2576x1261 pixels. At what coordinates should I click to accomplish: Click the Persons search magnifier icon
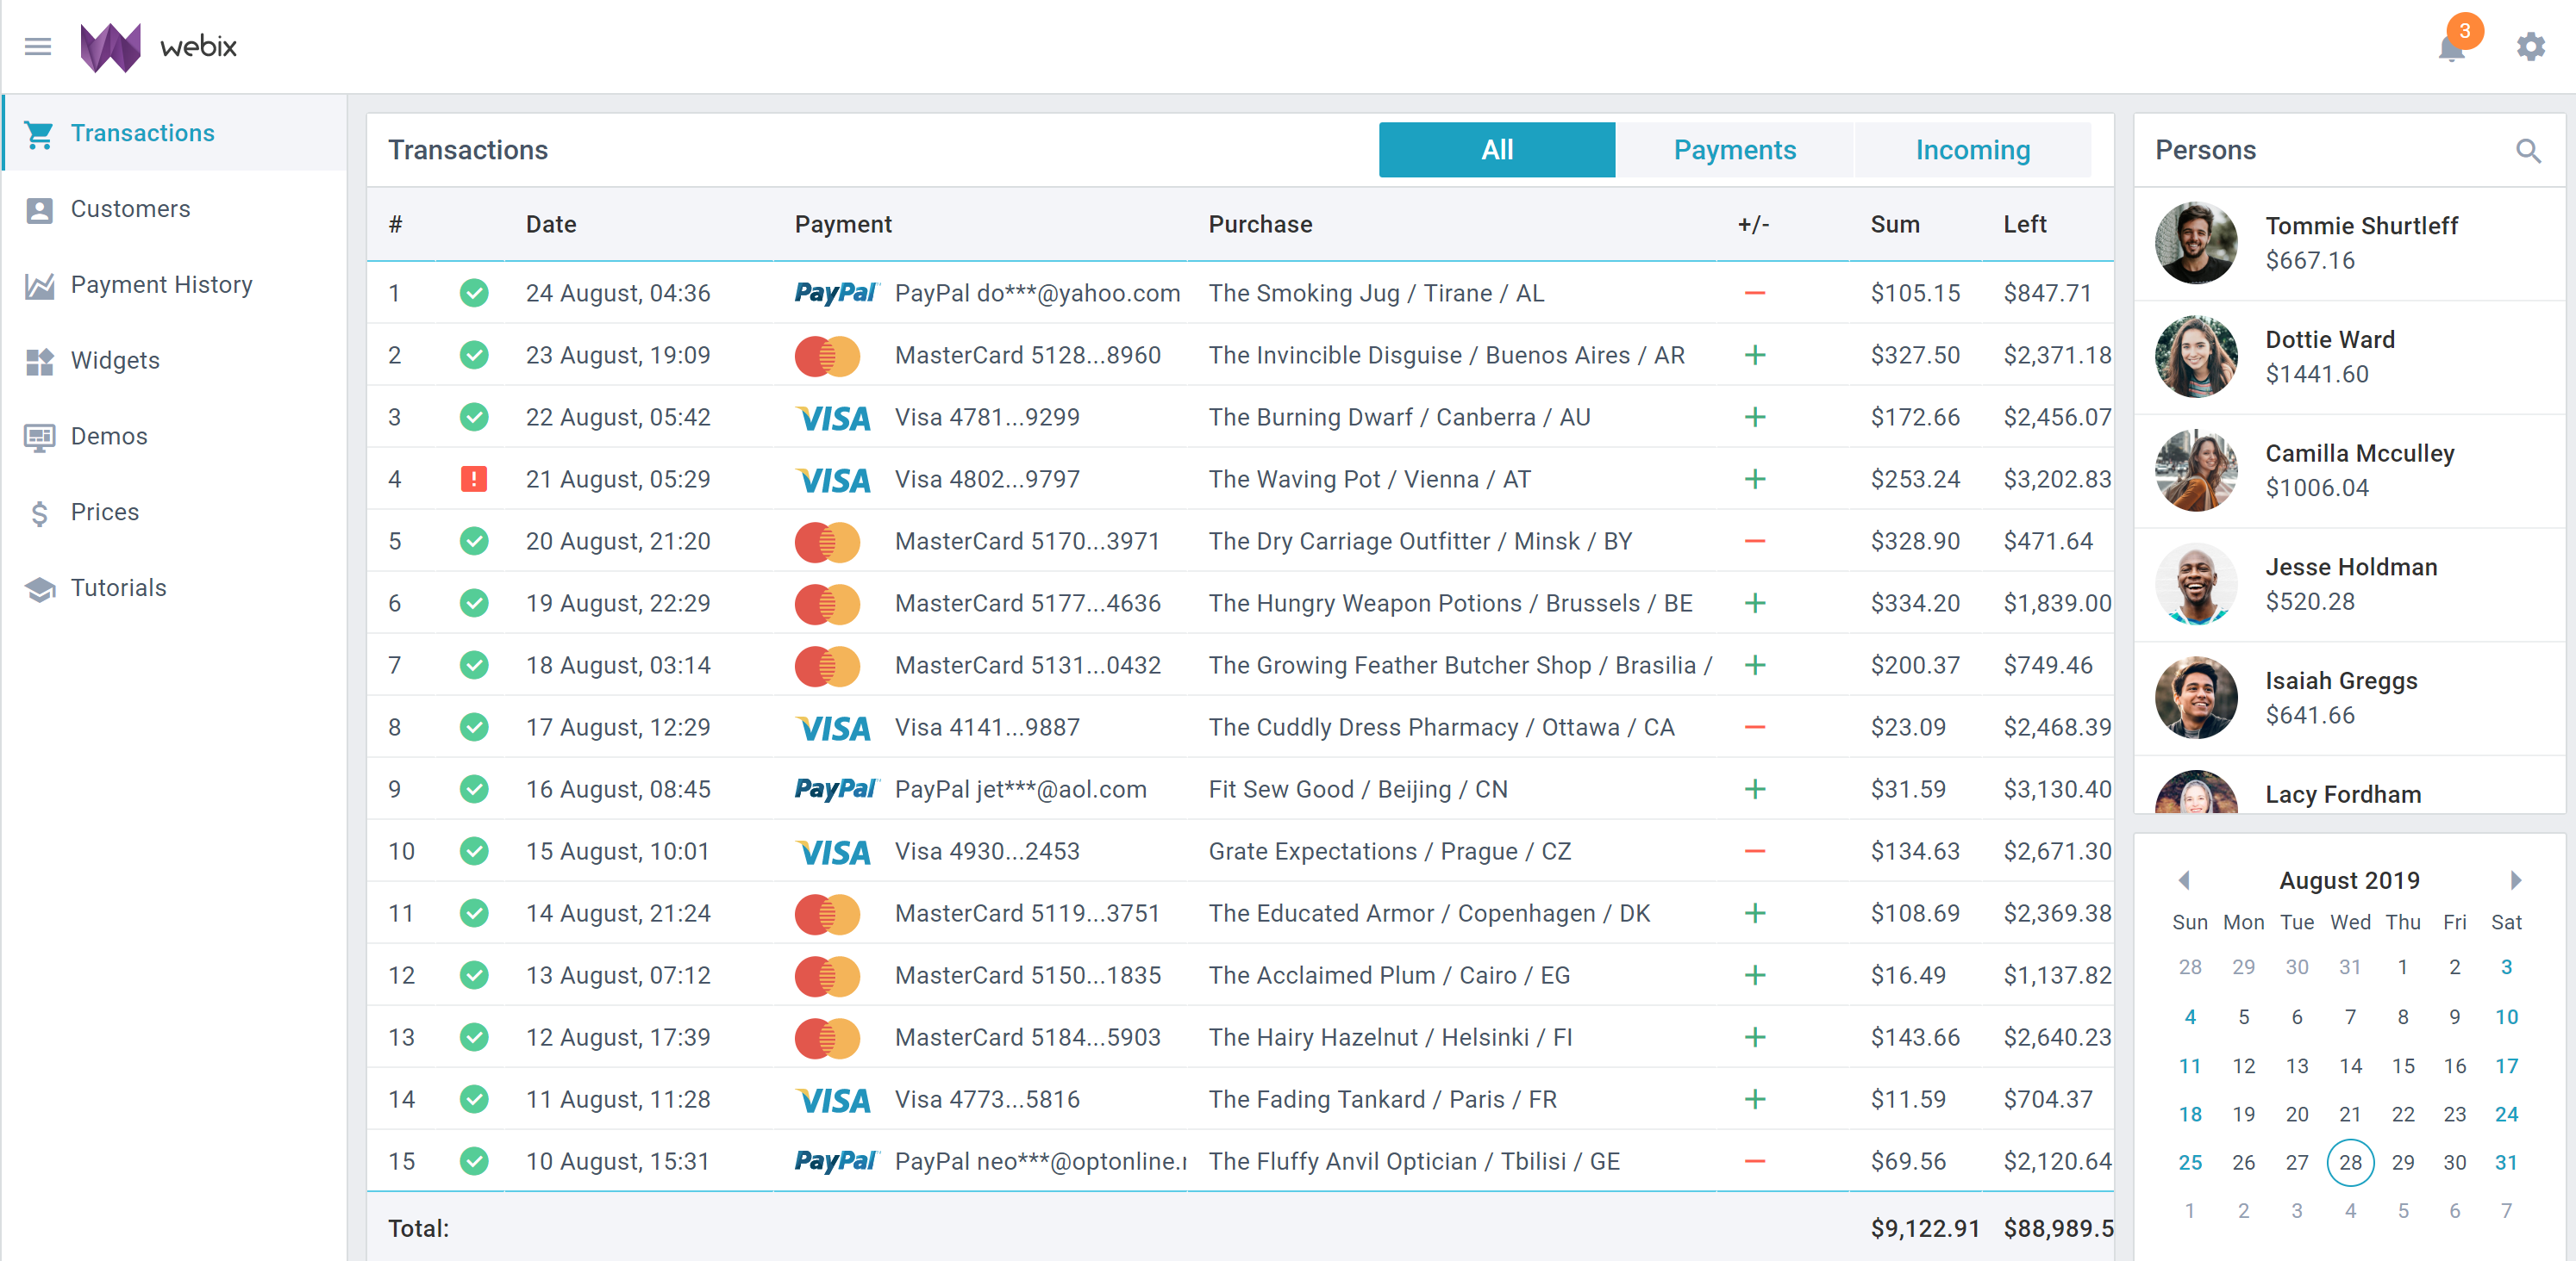[2528, 151]
